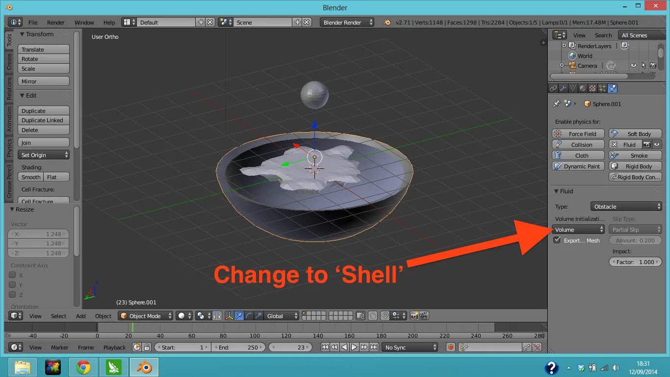Screen dimensions: 670x377
Task: Toggle Fluid viewport eye icon
Action: [657, 144]
